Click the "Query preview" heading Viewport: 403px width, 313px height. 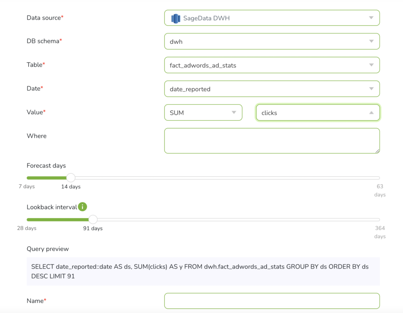[48, 249]
